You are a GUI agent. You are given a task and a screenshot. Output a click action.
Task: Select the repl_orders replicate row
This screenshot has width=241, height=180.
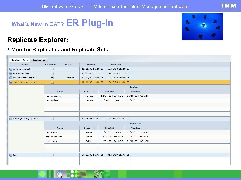[137, 100]
